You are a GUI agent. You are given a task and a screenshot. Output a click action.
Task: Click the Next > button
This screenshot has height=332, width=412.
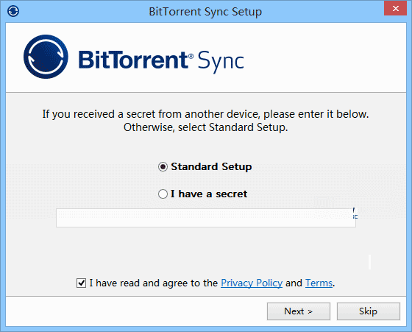(299, 311)
